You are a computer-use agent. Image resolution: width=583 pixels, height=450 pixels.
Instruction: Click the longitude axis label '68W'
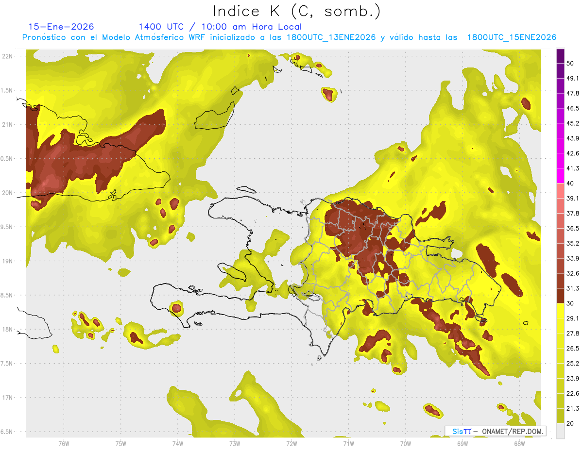519,444
